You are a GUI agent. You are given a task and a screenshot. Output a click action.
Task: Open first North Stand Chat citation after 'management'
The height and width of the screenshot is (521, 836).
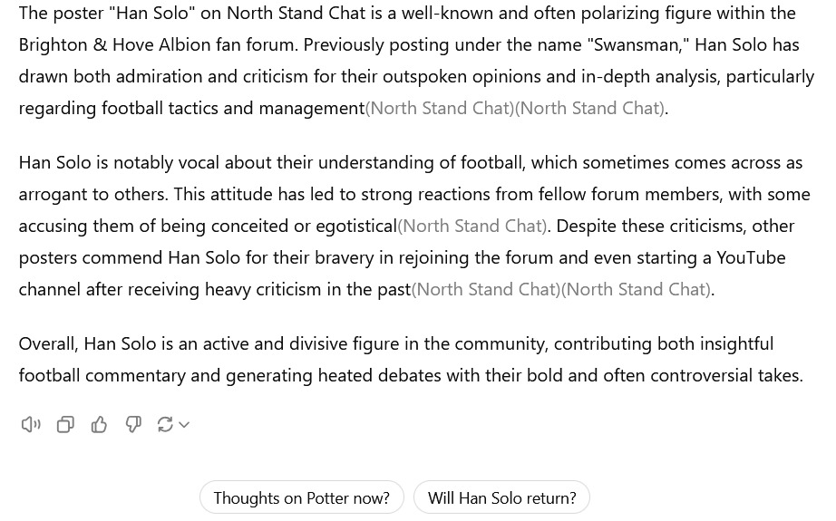click(x=440, y=108)
